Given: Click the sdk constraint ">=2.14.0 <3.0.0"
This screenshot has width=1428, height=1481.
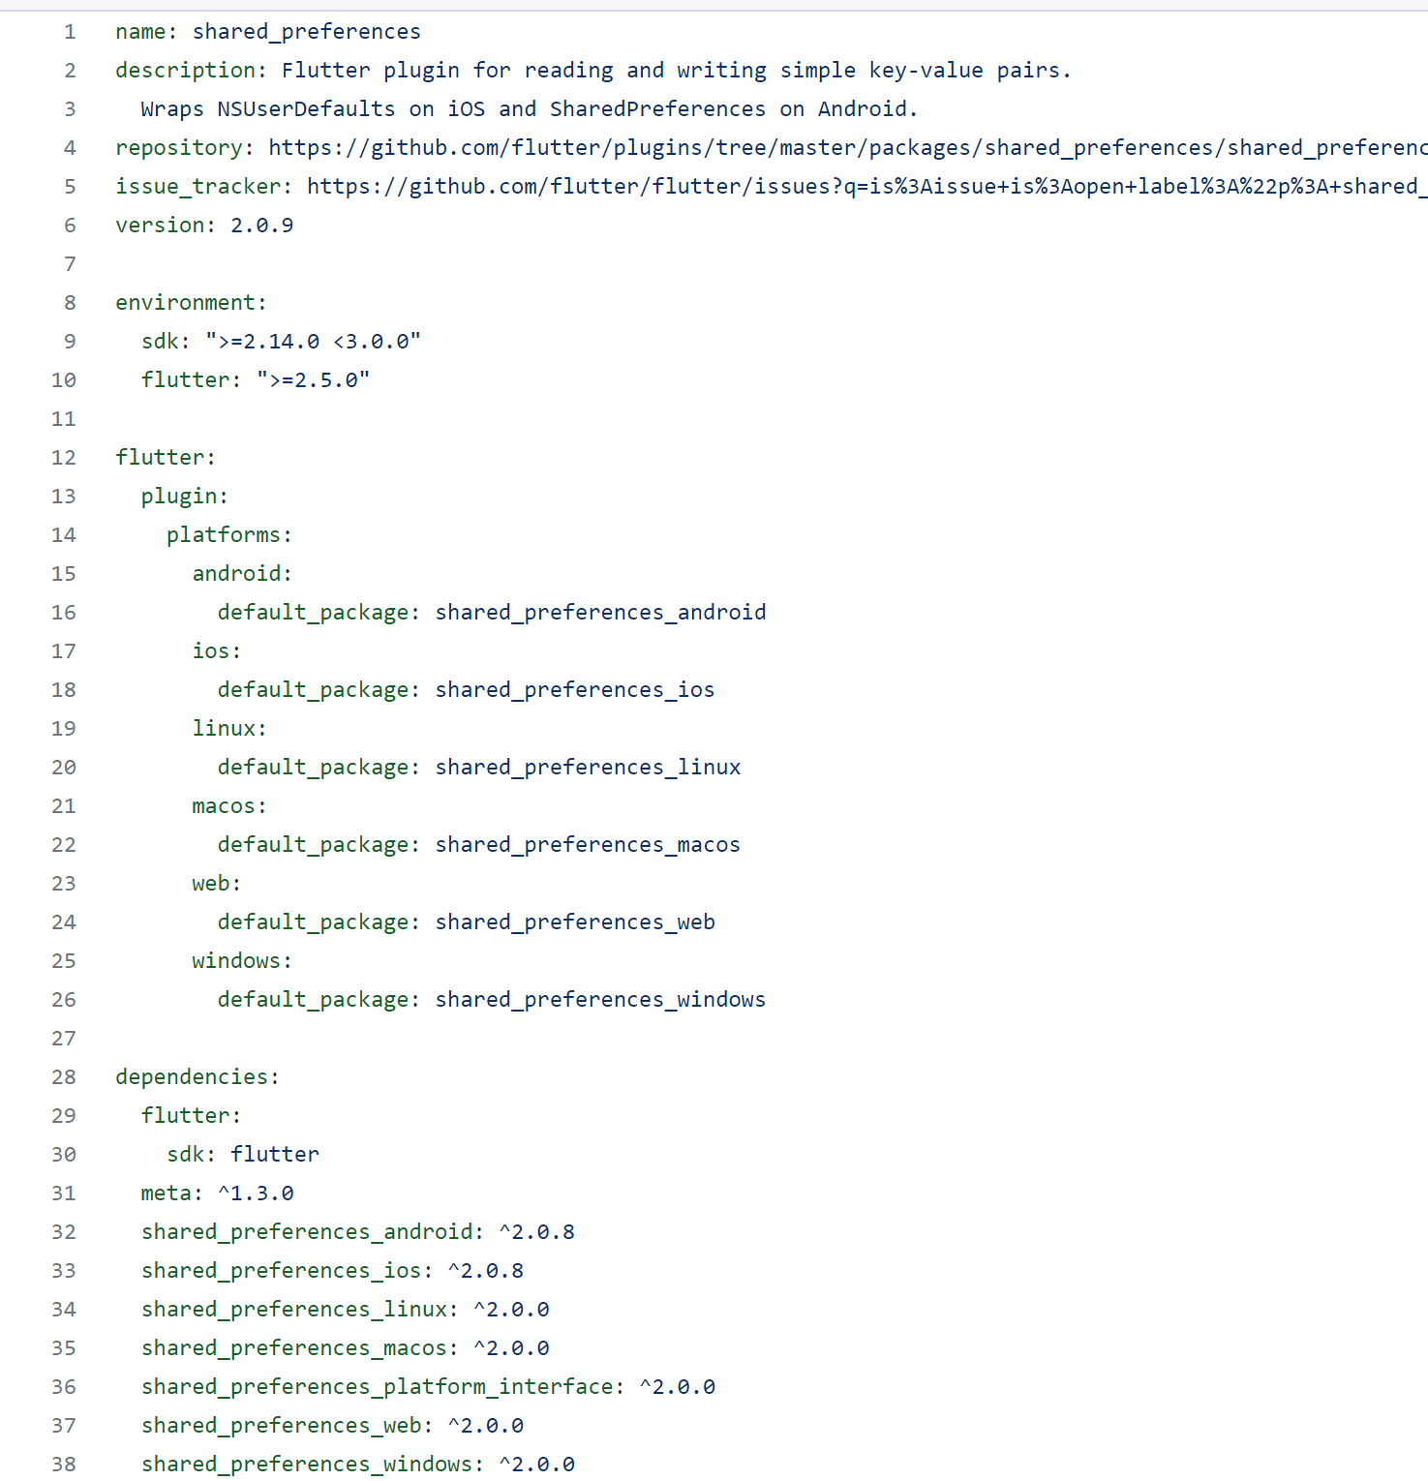Looking at the screenshot, I should [x=313, y=342].
